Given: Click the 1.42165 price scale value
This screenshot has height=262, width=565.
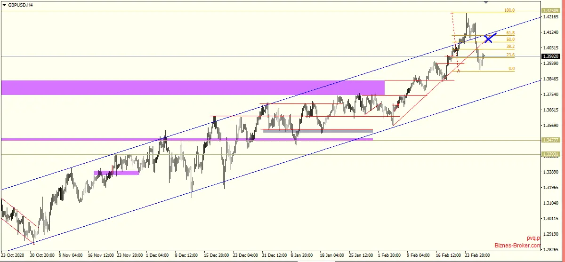Looking at the screenshot, I should 550,17.
